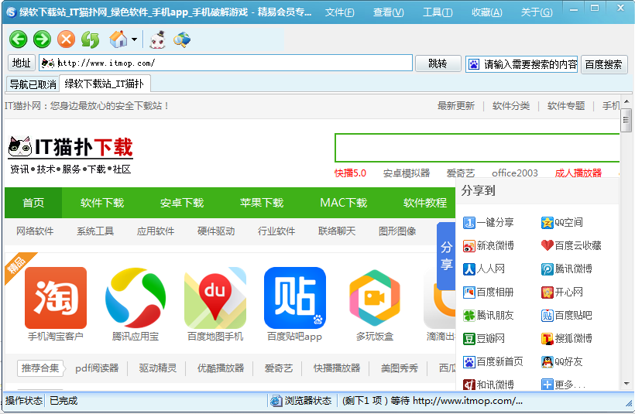Click the page vertical scrollbar thumb
Viewport: 635px width, 414px height.
click(626, 120)
